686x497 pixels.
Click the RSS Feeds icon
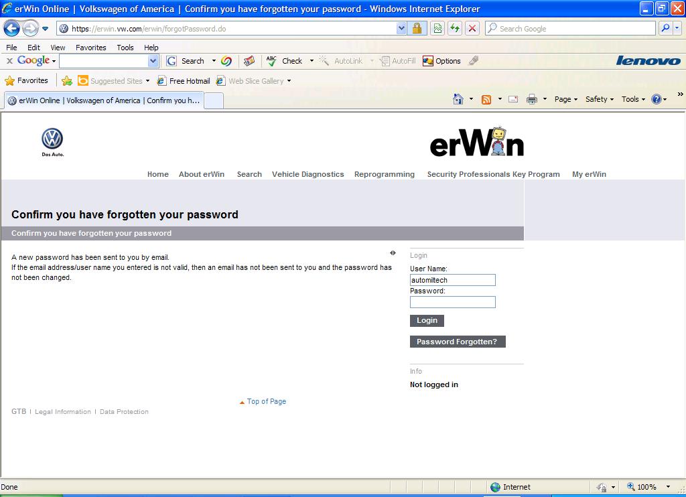486,99
